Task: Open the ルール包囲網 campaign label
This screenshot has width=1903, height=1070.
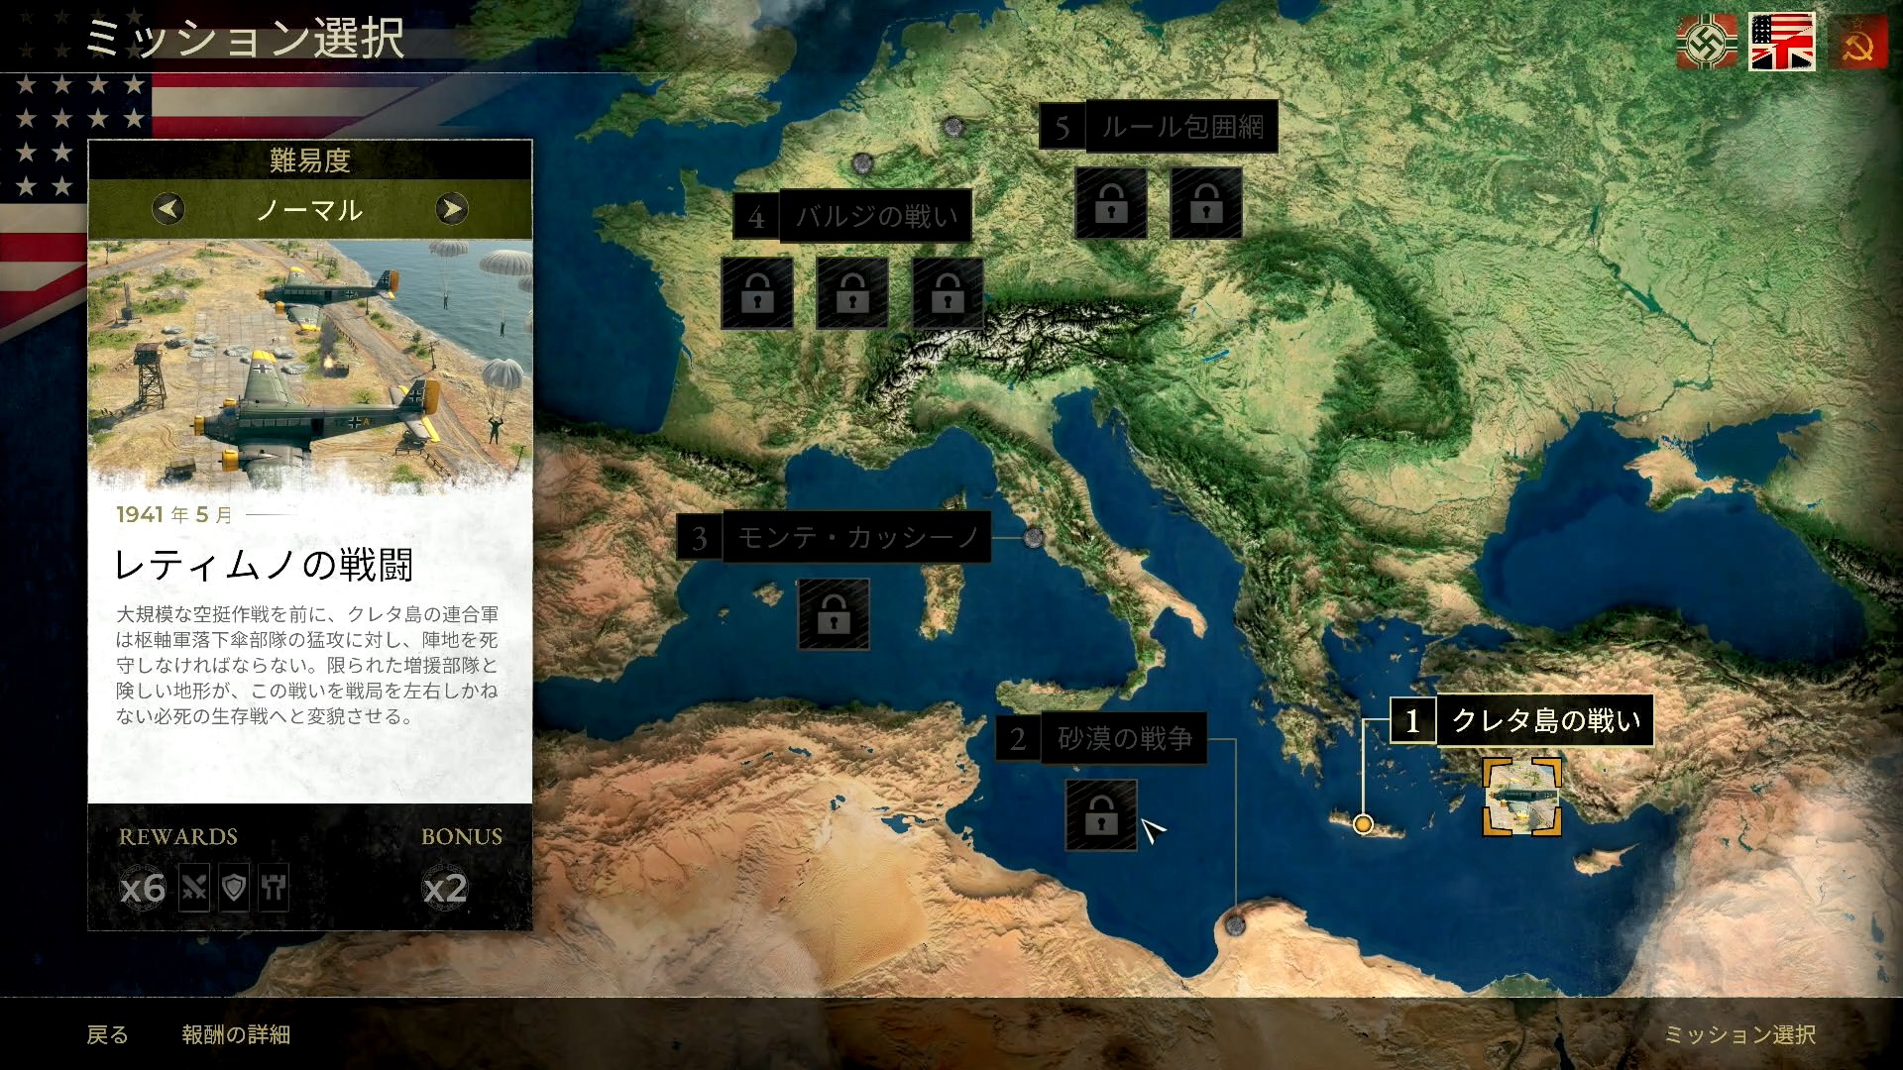Action: (x=1181, y=127)
